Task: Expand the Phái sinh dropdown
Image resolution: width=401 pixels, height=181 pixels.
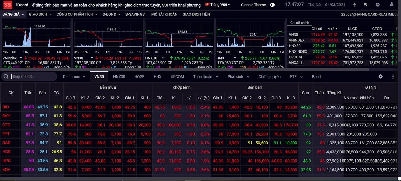Action: (x=238, y=77)
